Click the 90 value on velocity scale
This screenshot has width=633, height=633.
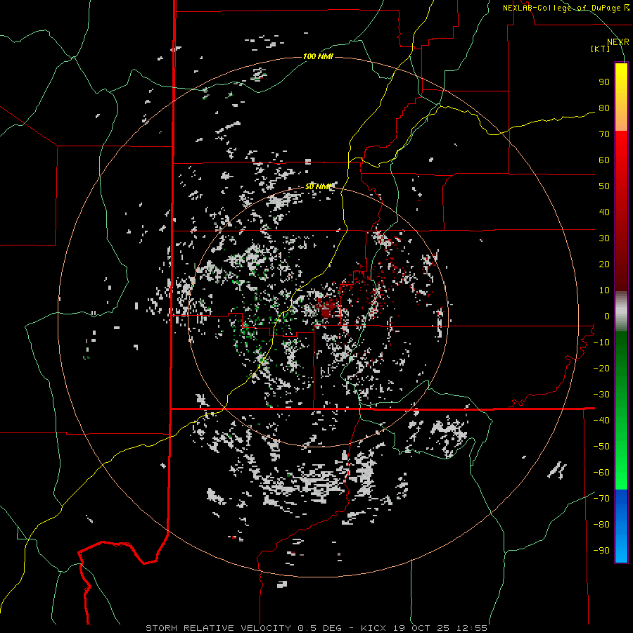pos(604,82)
